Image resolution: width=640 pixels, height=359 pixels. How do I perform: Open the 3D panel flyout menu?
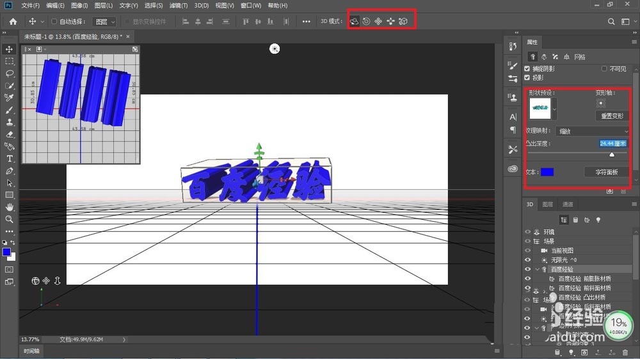634,204
